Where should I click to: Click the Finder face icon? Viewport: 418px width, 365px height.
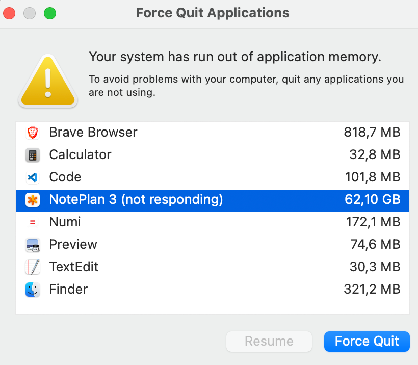(x=33, y=290)
